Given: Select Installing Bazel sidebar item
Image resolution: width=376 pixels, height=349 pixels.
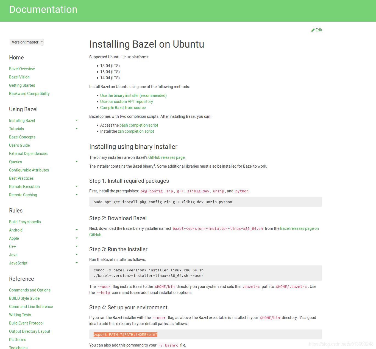Looking at the screenshot, I should click(22, 121).
